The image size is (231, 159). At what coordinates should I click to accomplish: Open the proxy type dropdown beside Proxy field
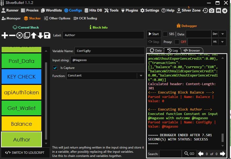[x=222, y=42]
